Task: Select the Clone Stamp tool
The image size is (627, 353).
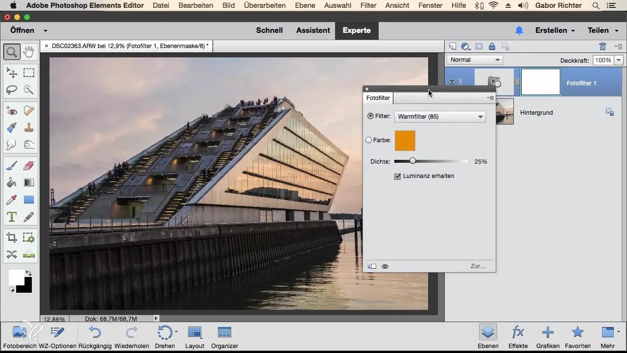Action: [x=28, y=128]
